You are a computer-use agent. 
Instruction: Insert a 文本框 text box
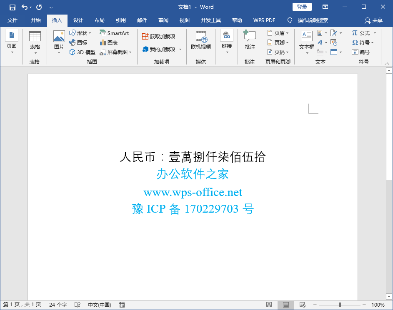coord(307,42)
